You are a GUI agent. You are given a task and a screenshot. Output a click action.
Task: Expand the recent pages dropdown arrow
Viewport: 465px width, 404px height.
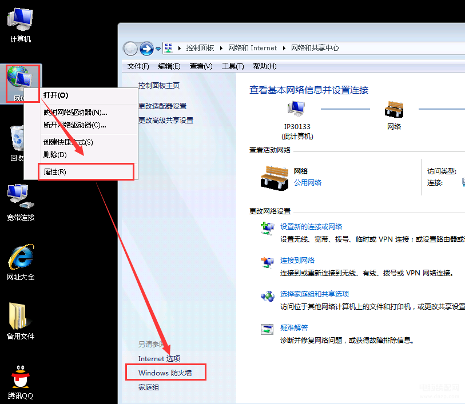pos(157,49)
